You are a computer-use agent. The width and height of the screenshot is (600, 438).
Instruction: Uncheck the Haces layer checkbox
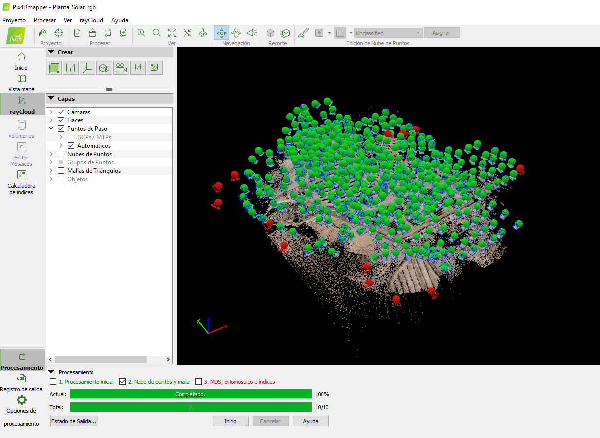pos(61,120)
